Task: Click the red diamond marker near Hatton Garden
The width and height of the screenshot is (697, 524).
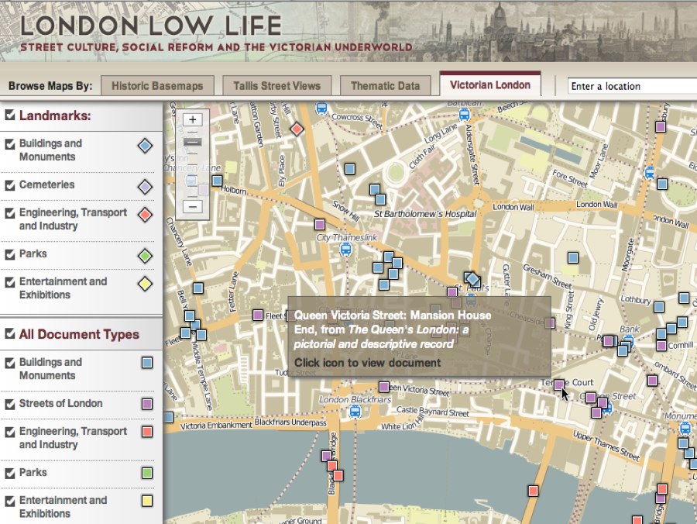Action: [297, 129]
